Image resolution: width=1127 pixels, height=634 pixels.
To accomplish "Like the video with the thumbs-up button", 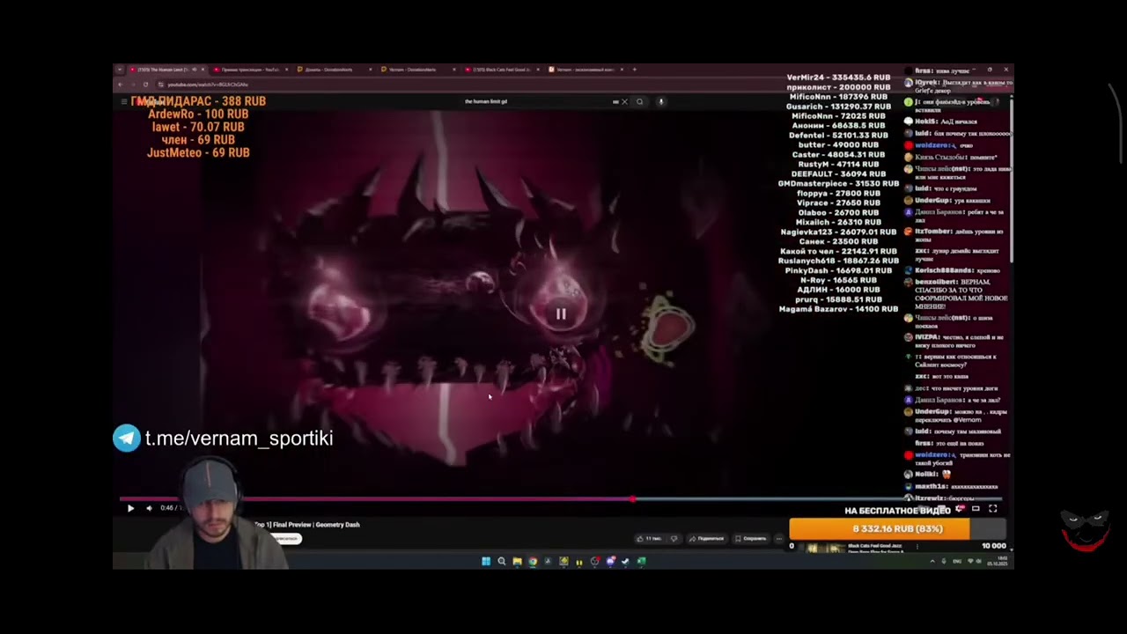I will tap(651, 538).
